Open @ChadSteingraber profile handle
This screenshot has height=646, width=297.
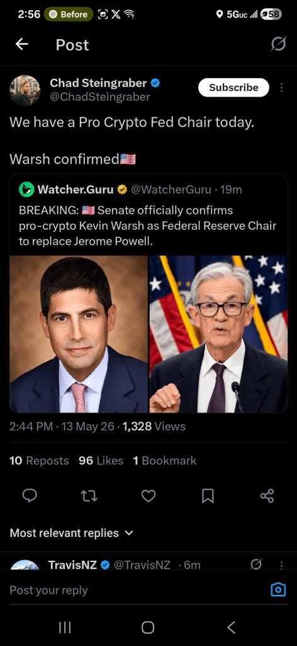pos(100,97)
